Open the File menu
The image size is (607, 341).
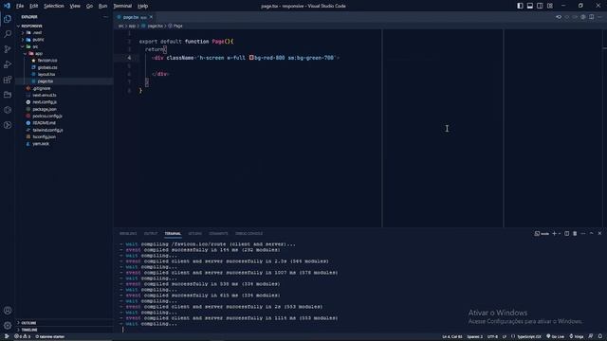click(x=20, y=7)
